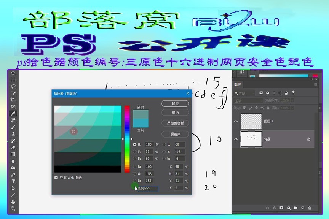Toggle the 只有 Web 颜色 checkbox

click(x=56, y=178)
